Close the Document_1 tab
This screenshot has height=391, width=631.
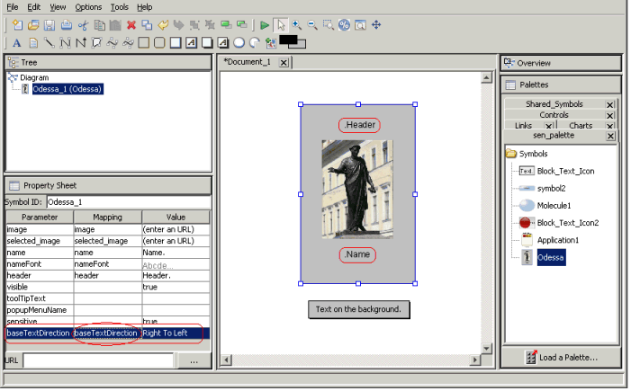click(283, 62)
